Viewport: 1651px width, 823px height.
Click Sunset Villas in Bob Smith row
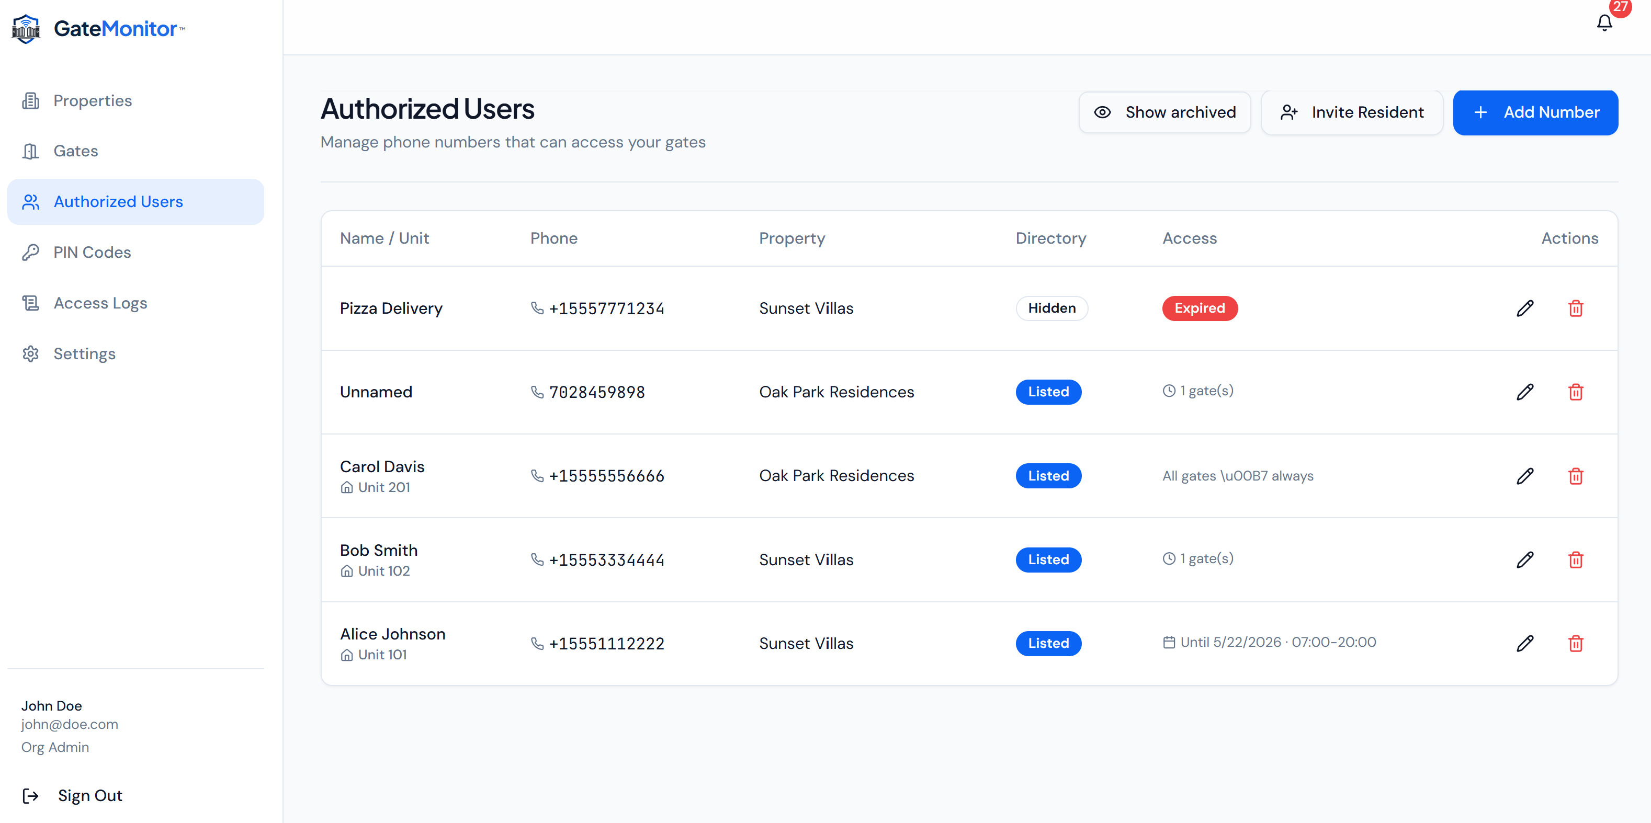click(806, 560)
